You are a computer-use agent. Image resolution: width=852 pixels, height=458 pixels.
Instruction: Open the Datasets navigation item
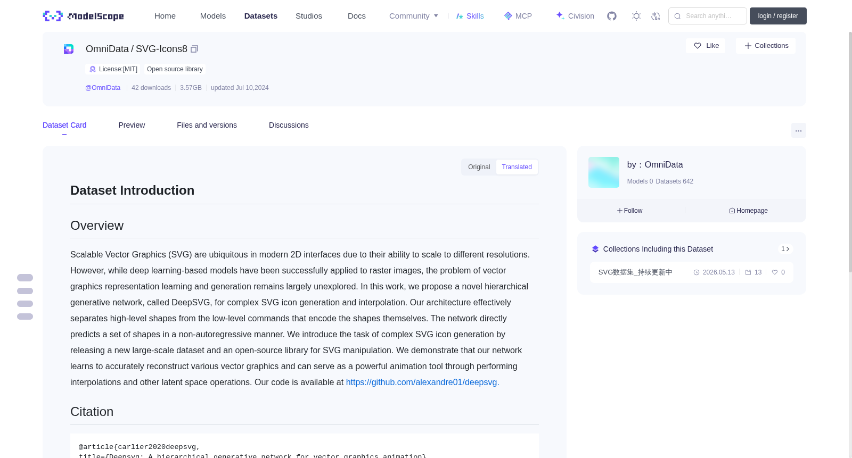[x=261, y=16]
